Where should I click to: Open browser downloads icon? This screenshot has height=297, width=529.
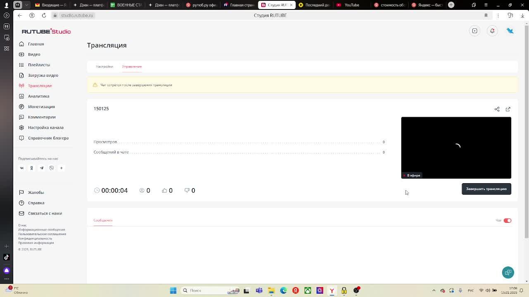coord(523,15)
